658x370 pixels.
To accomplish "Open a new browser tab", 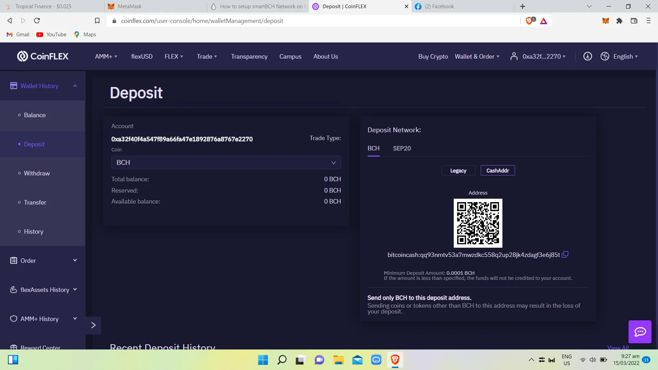I will 522,7.
